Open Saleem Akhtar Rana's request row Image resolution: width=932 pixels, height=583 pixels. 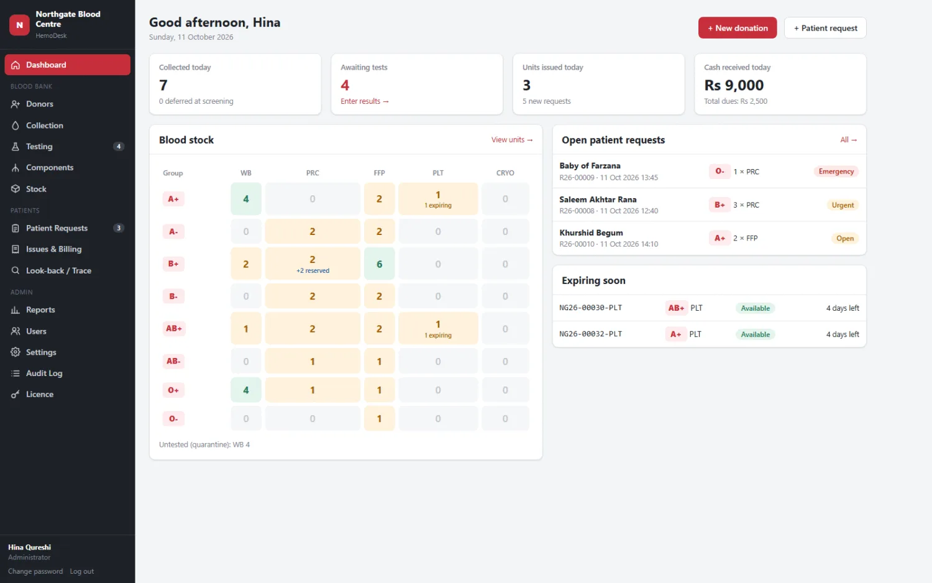pos(709,205)
